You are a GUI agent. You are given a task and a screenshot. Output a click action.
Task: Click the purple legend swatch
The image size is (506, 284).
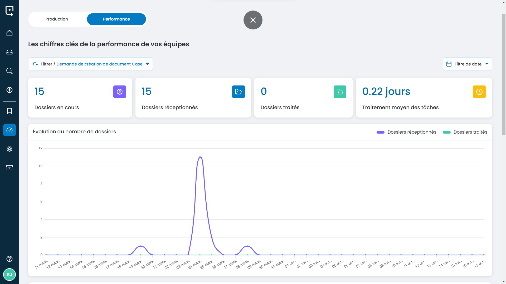click(381, 132)
